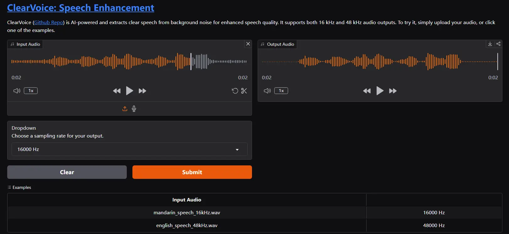Change output audio 1x speed
This screenshot has height=234, width=509.
coord(281,91)
